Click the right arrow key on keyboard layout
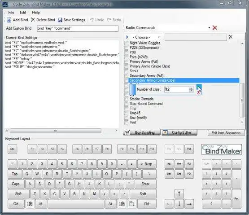The image size is (249, 215). pos(189,204)
